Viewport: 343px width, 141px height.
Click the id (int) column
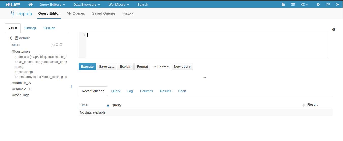pos(19,67)
